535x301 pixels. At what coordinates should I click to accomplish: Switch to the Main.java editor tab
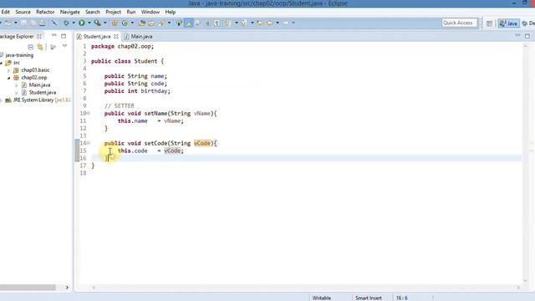click(138, 36)
